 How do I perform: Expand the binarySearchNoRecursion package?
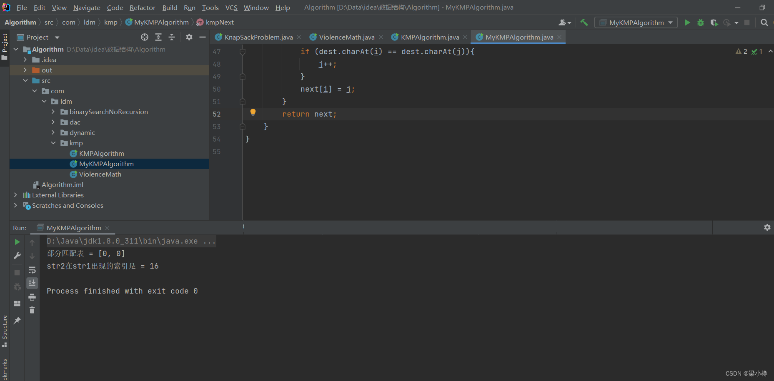[53, 112]
